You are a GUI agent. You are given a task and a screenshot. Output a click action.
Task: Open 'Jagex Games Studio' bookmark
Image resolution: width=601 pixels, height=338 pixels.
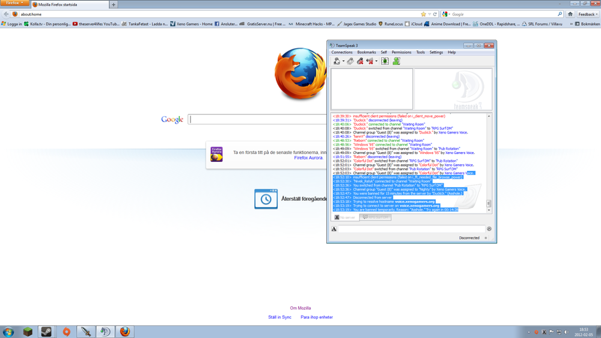pyautogui.click(x=356, y=24)
